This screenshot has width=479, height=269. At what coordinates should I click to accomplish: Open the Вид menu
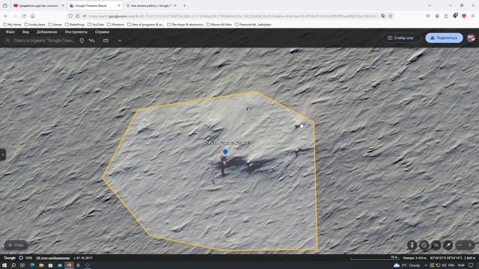click(25, 31)
